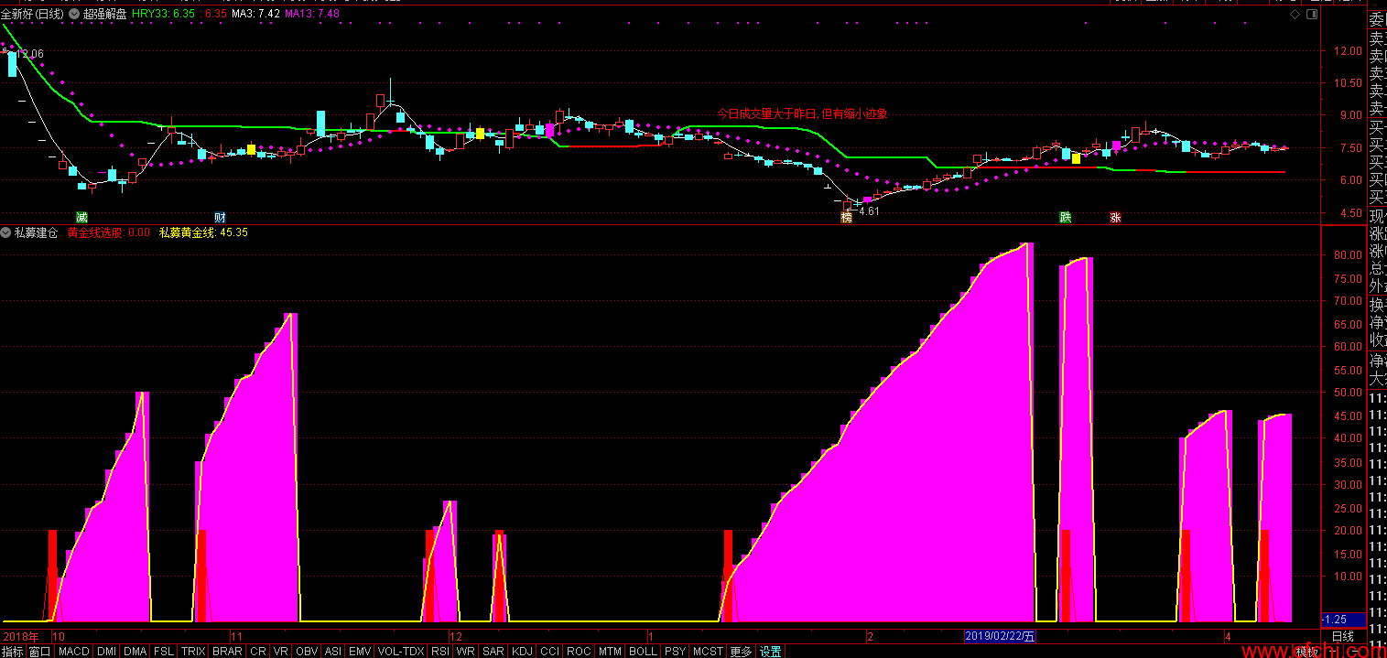Switch to the DMA indicator

[x=135, y=652]
